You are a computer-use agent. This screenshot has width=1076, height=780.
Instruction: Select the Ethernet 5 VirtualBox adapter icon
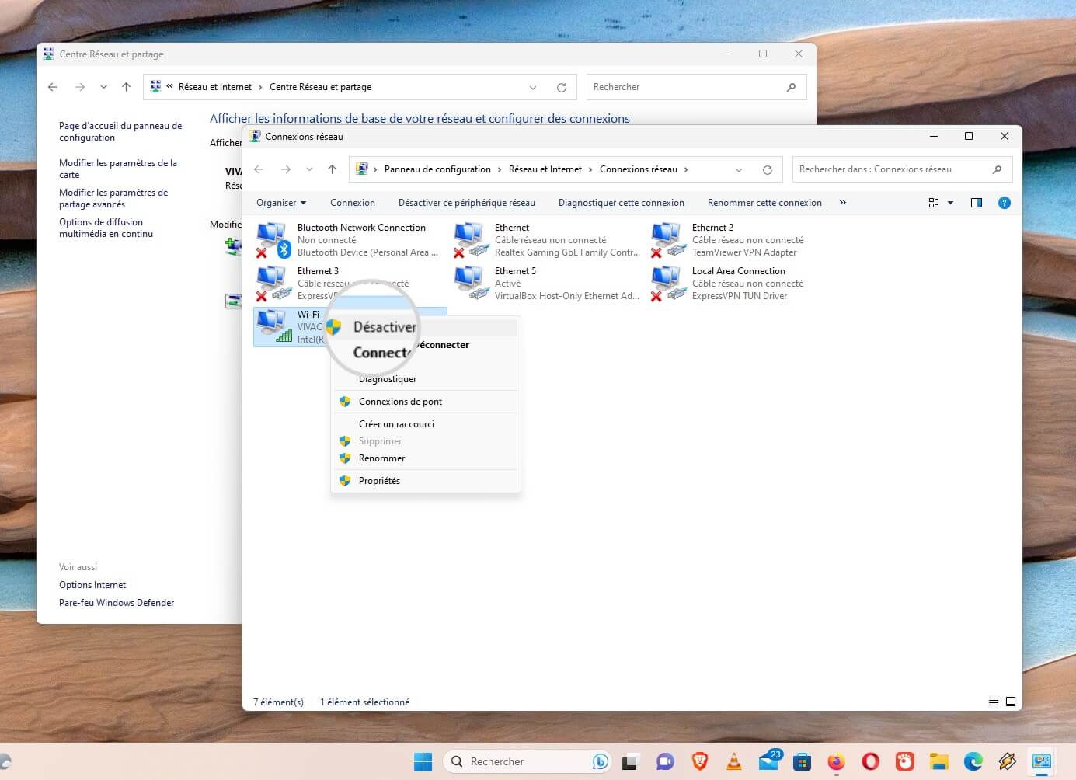pyautogui.click(x=471, y=284)
